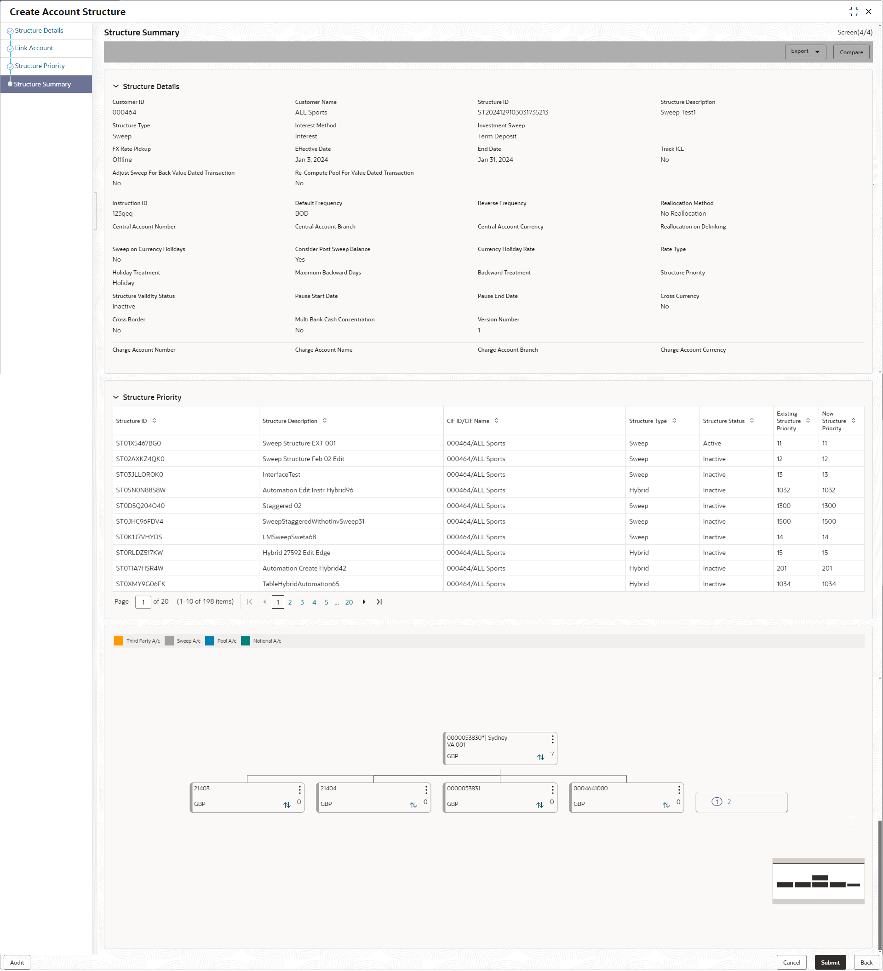Open kebab menu on Sydney VA 001 node
The image size is (883, 971).
point(552,739)
